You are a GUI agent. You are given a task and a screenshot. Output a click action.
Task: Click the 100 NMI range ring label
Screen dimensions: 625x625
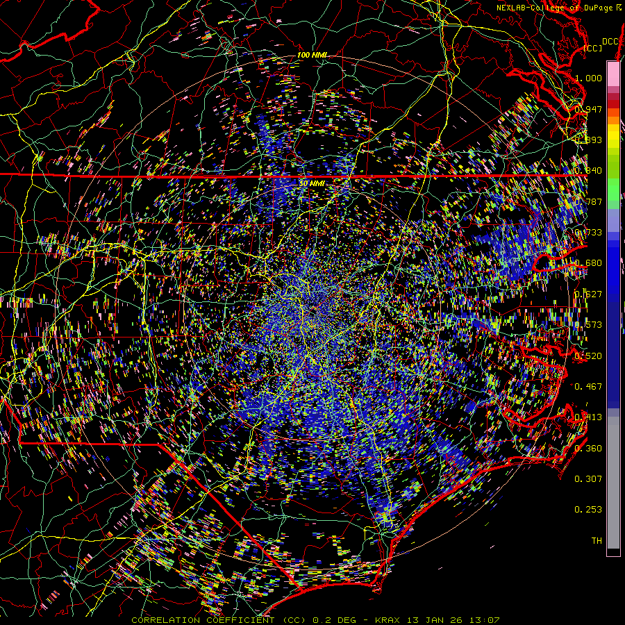click(312, 55)
